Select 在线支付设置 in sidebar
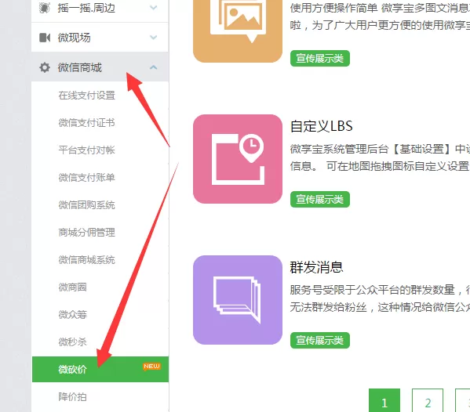The height and width of the screenshot is (412, 470). click(86, 95)
